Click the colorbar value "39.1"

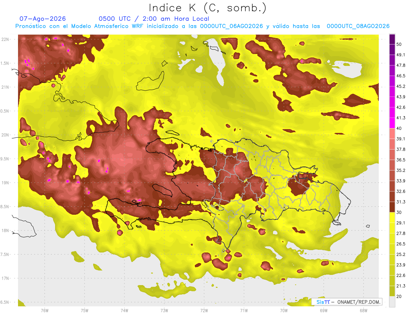point(401,139)
